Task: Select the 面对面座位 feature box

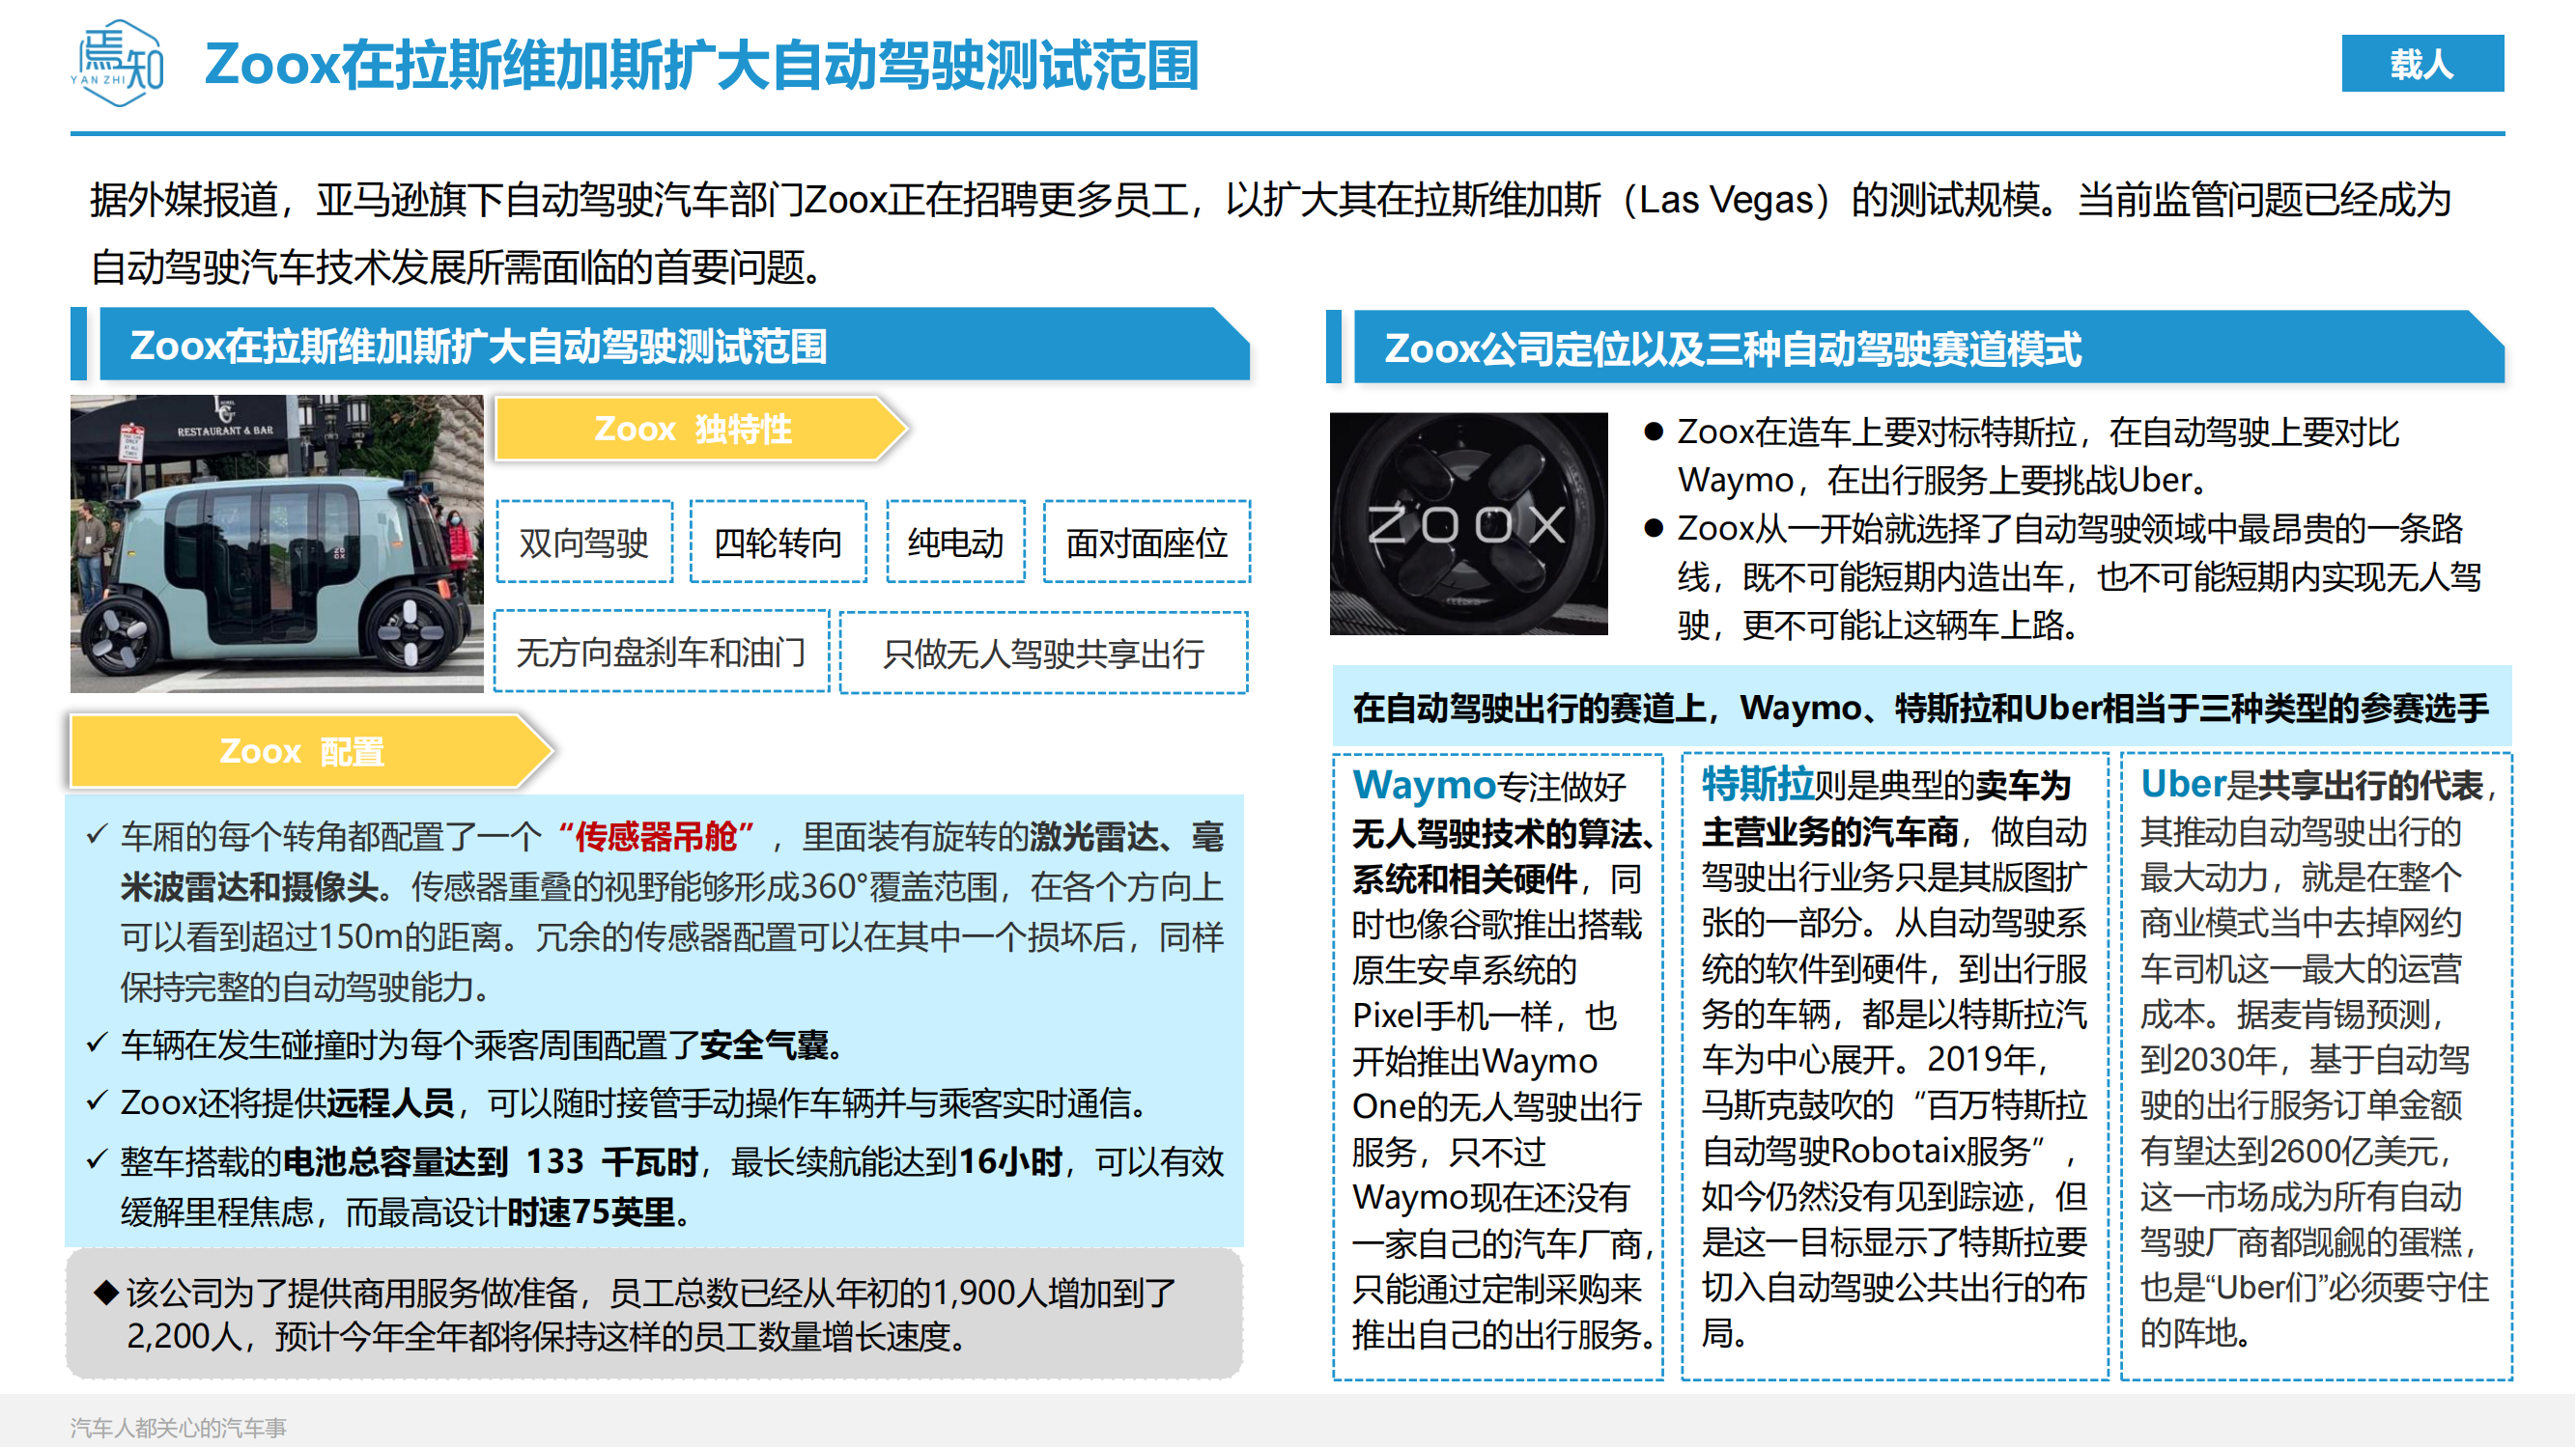Action: [x=1146, y=543]
